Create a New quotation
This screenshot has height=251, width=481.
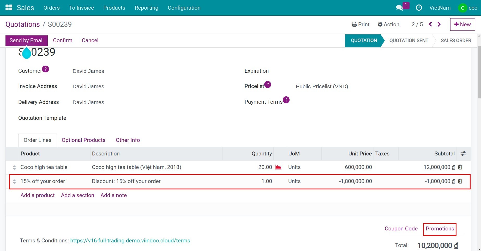(462, 24)
